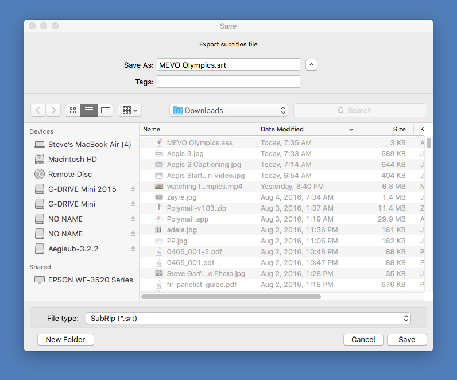Select Aegis Start...n Video.jpg file
Screen dimensions: 457x380
pyautogui.click(x=282, y=176)
